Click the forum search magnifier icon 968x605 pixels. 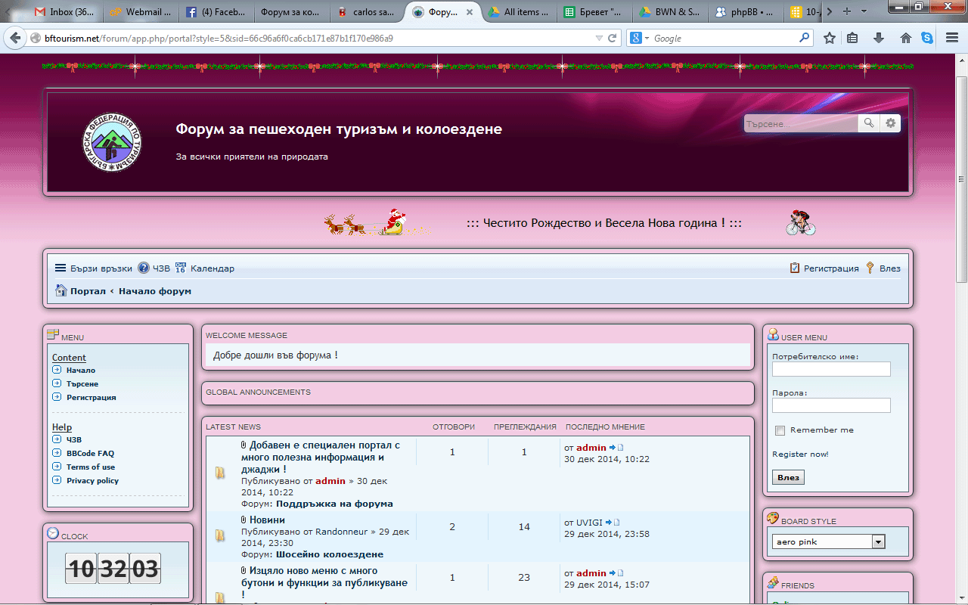pyautogui.click(x=869, y=123)
